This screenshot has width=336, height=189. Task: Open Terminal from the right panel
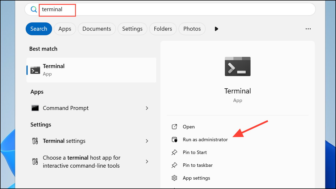[189, 127]
